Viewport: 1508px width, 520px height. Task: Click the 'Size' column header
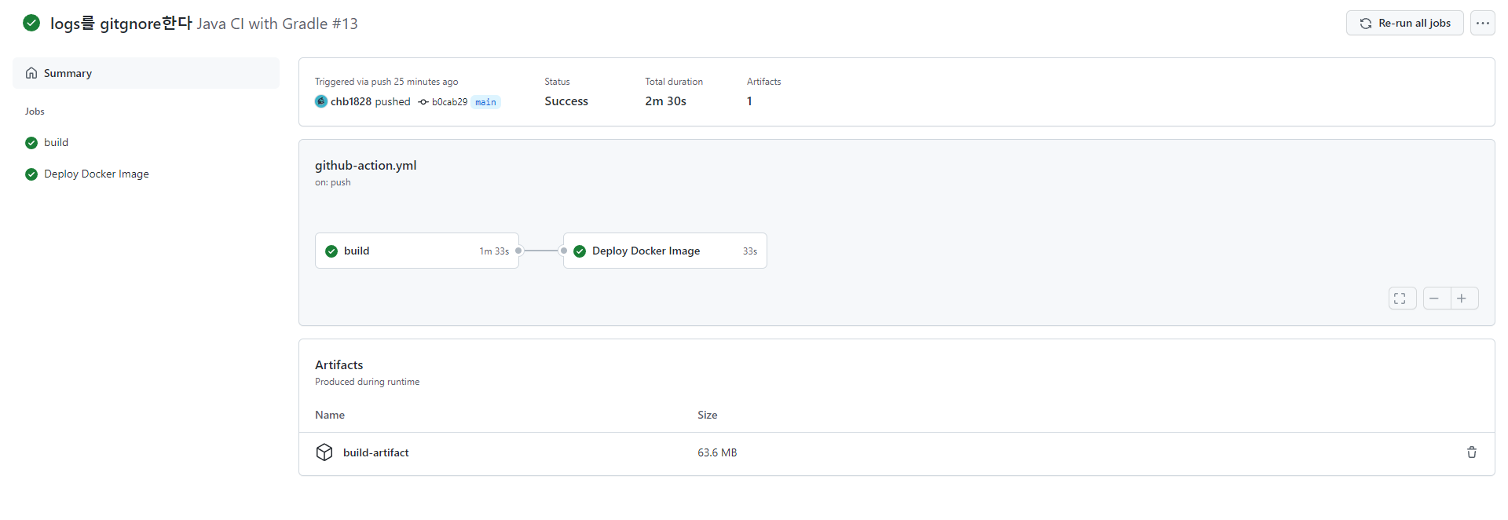pos(707,415)
